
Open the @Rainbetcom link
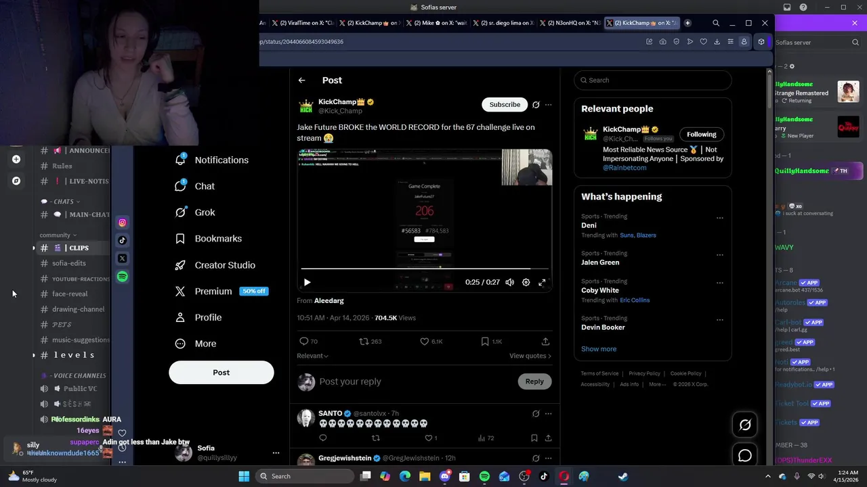point(625,168)
